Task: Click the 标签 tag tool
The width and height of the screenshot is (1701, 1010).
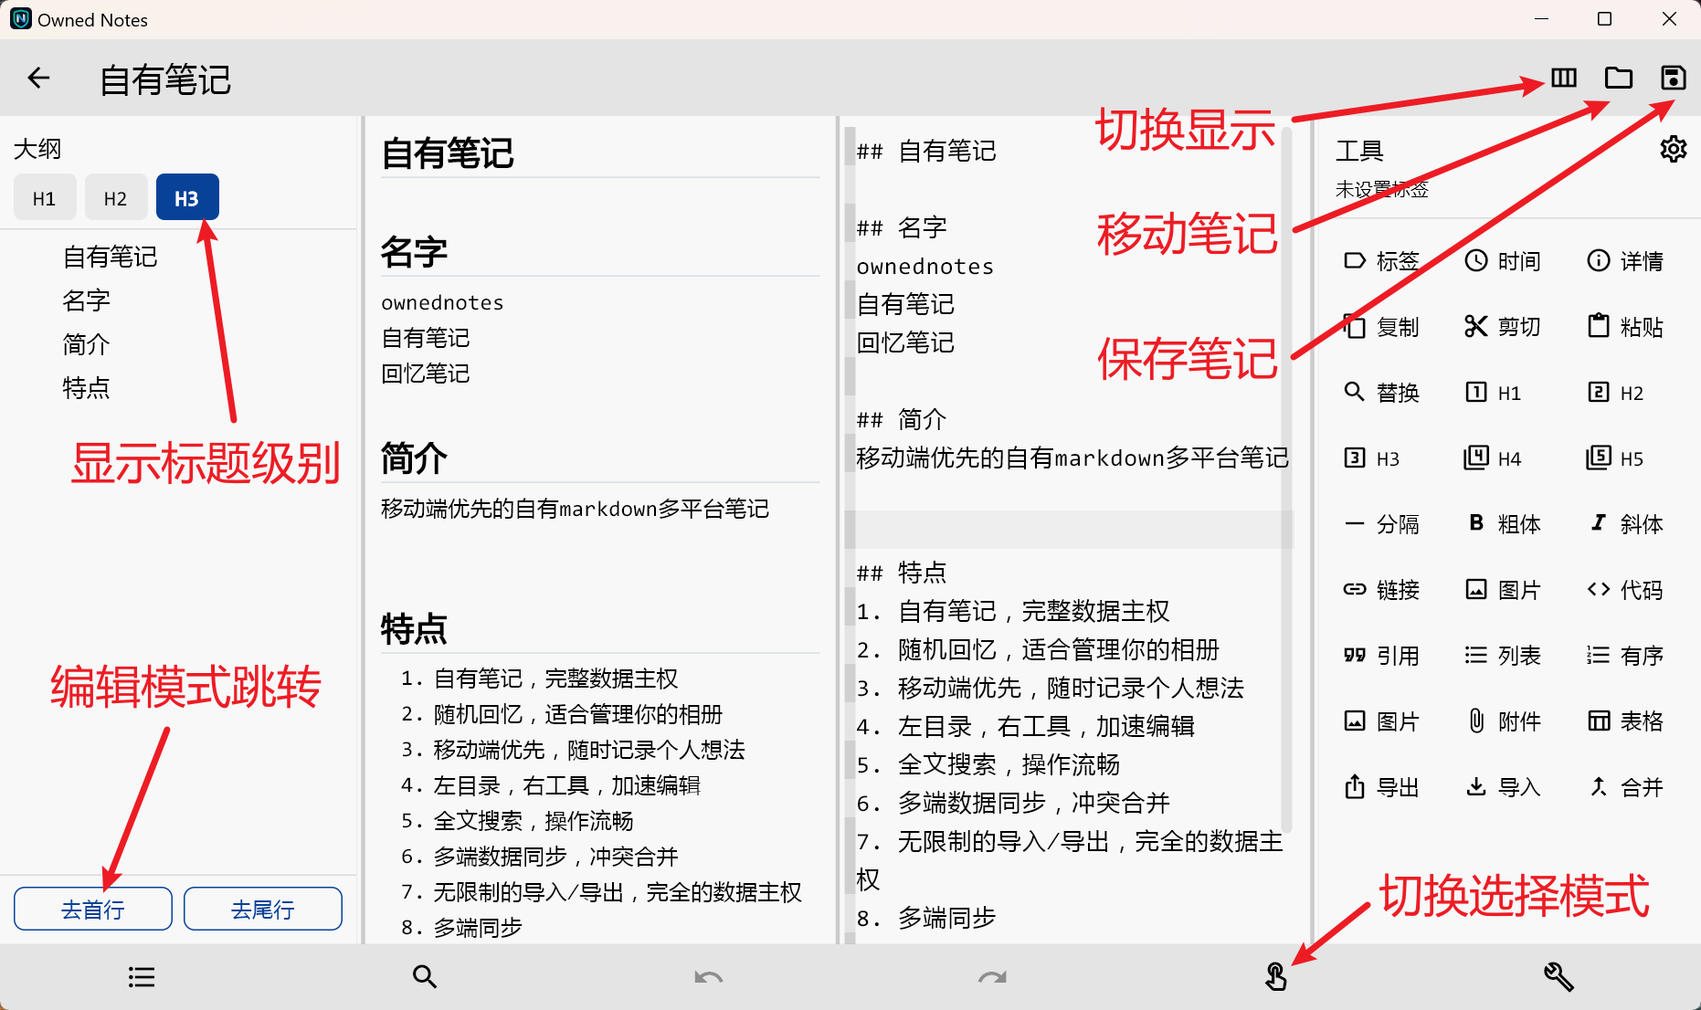Action: point(1380,261)
